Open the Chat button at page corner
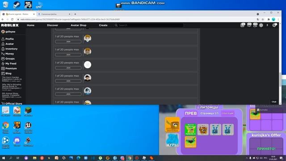 pyautogui.click(x=274, y=102)
